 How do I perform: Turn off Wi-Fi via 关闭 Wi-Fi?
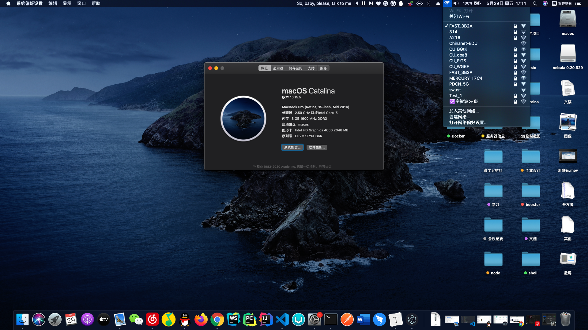pos(459,16)
